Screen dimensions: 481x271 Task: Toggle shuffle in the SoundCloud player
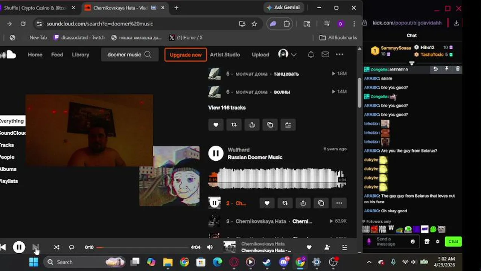click(56, 247)
